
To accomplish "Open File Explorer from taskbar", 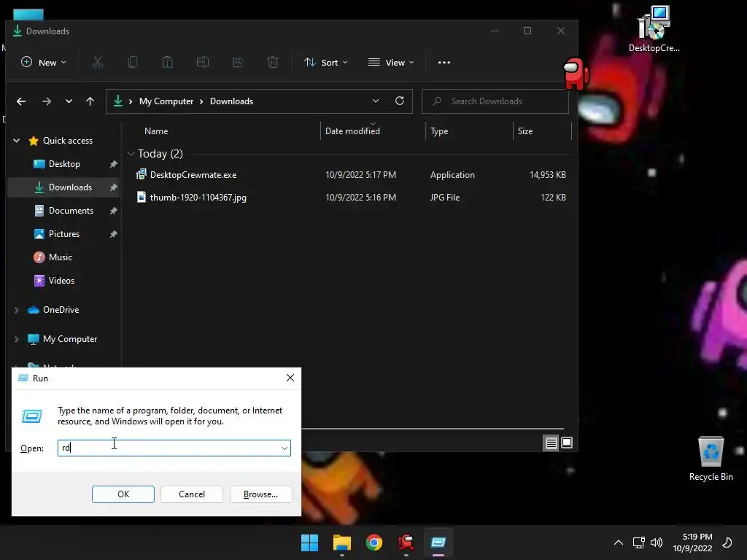I will pyautogui.click(x=342, y=542).
